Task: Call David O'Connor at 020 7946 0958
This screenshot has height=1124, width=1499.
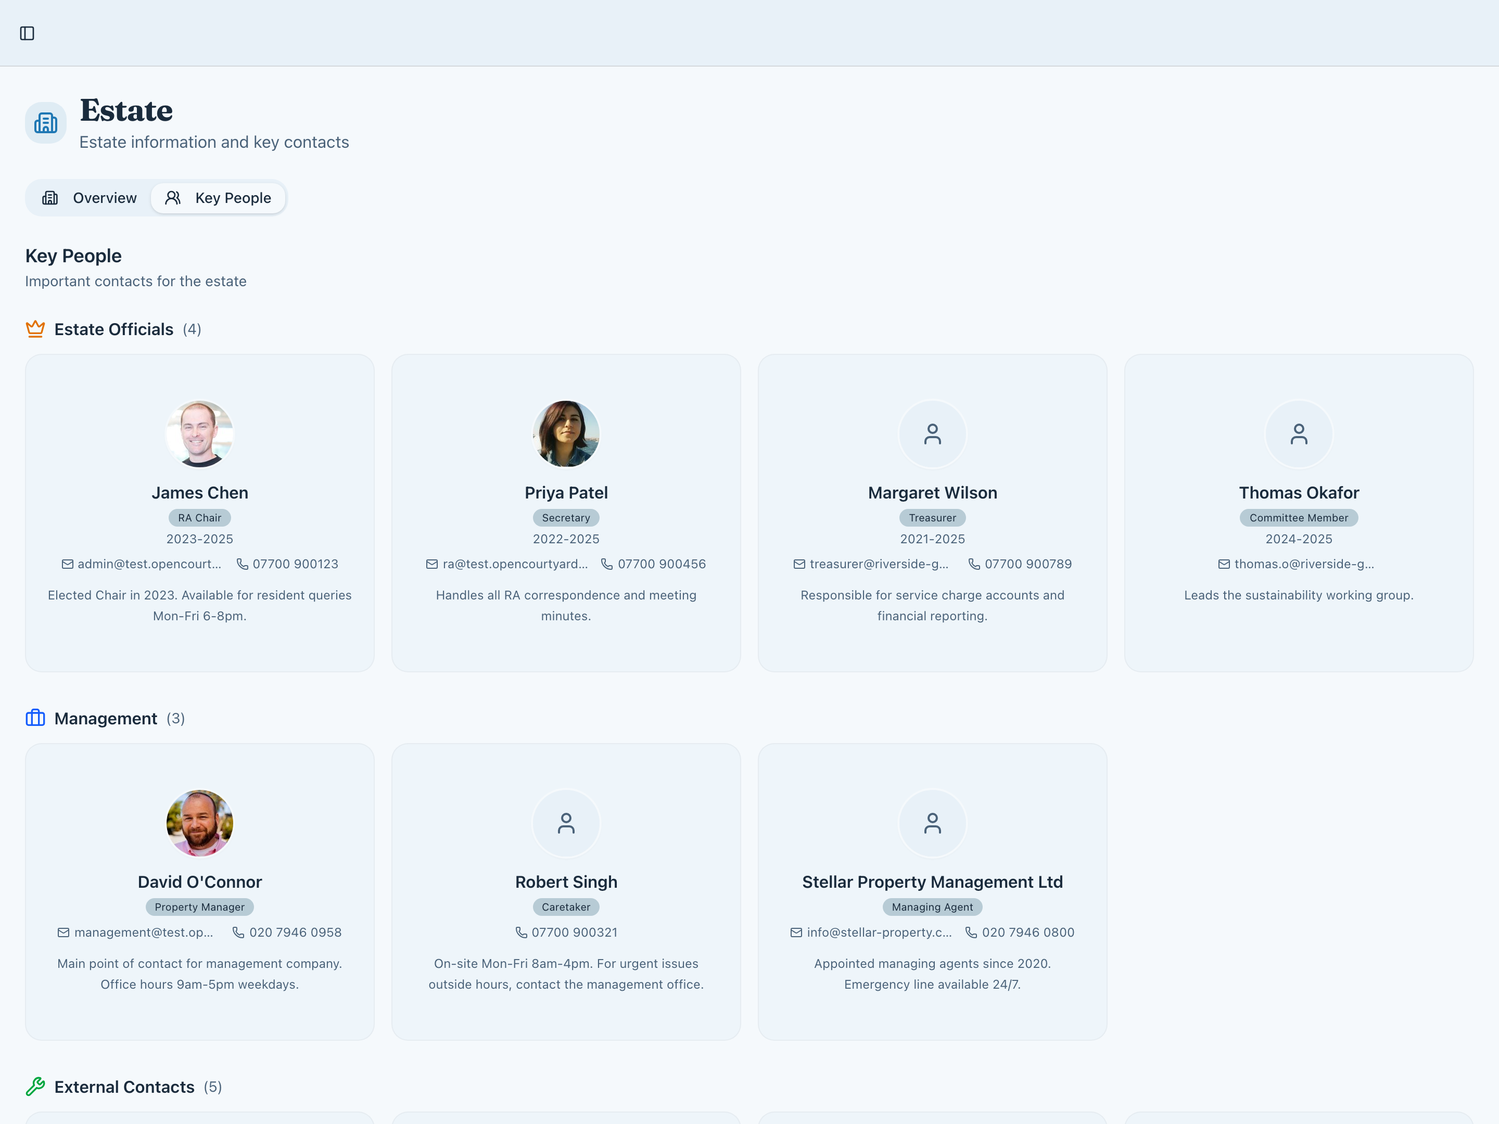Action: [x=295, y=933]
